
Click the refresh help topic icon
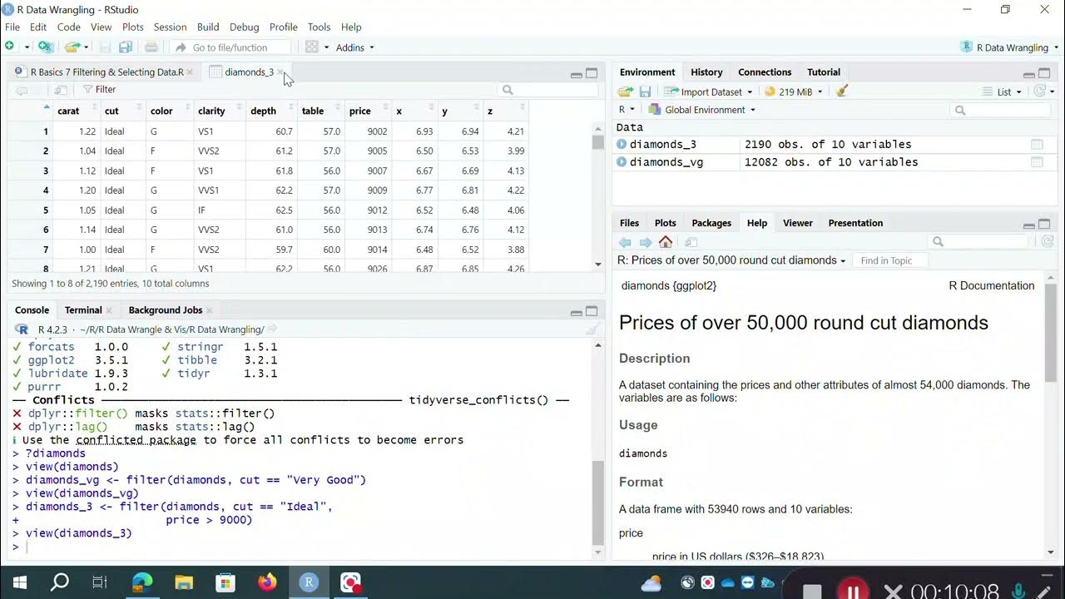1048,241
